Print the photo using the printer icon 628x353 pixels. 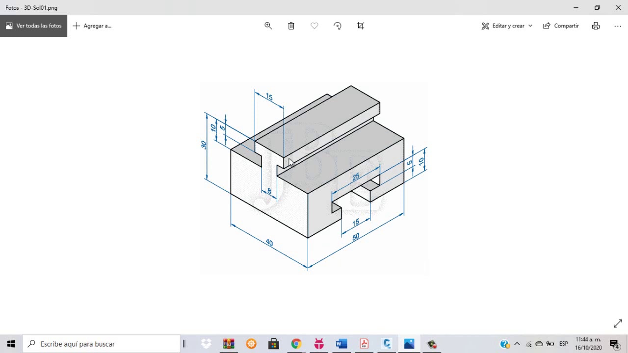596,26
